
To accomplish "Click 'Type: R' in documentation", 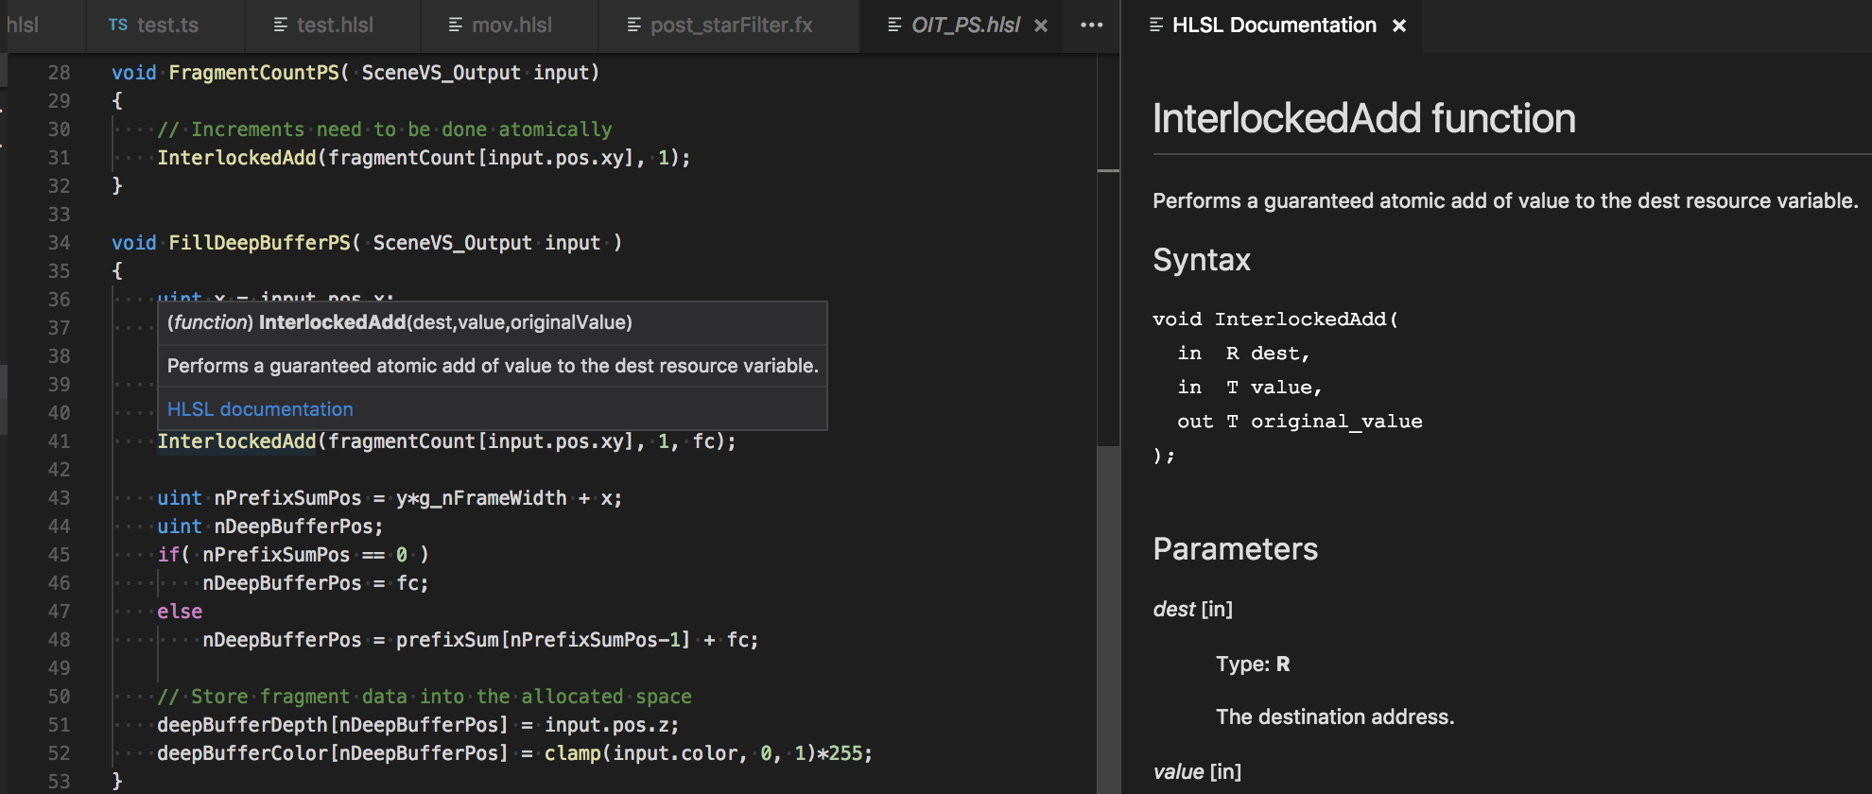I will click(x=1253, y=665).
